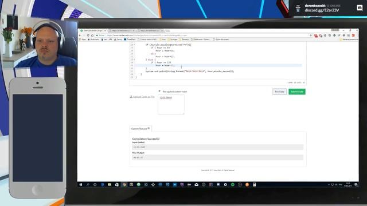
Task: Show hidden system tray icons
Action: (x=329, y=184)
